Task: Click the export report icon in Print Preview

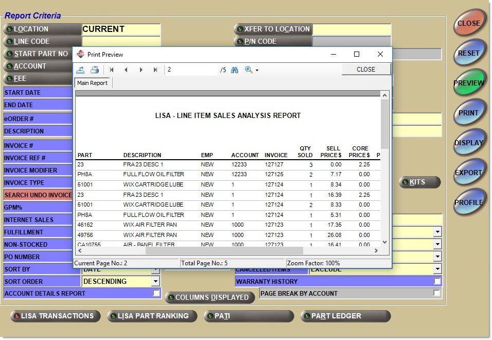Action: point(81,70)
